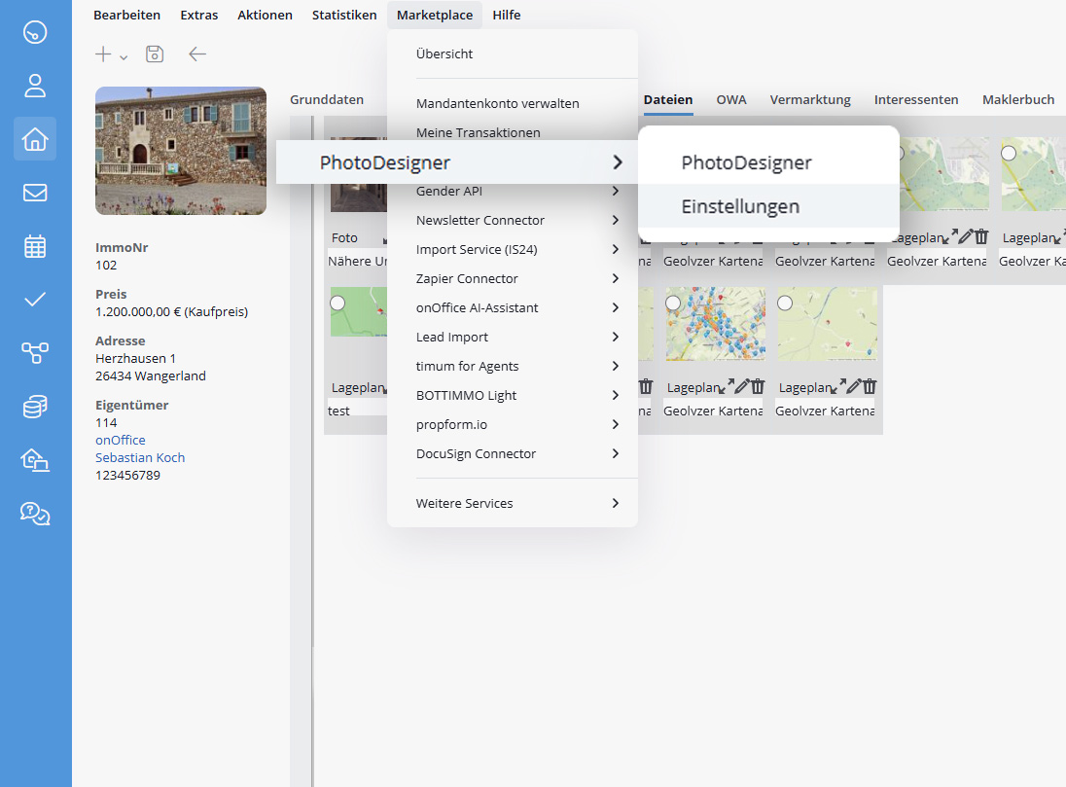Switch to the OWA tab
The width and height of the screenshot is (1066, 787).
(x=731, y=99)
